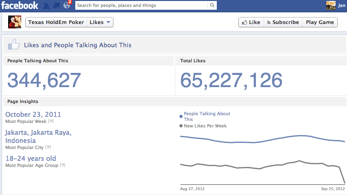
Task: Open the Most Popular Age Group help tooltip
Action: tap(63, 165)
